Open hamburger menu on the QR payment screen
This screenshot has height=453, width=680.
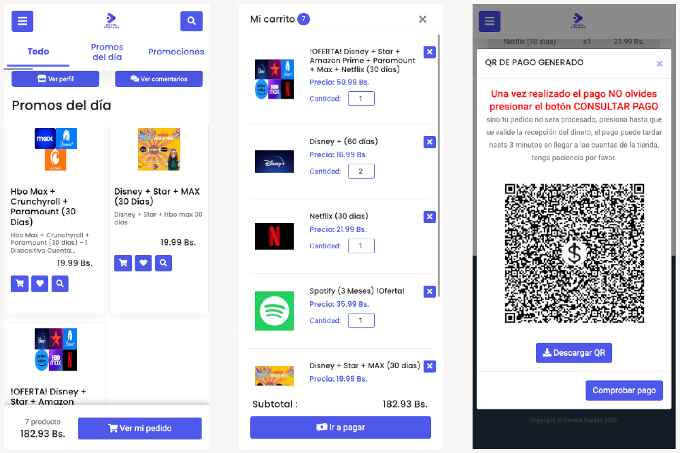(489, 21)
